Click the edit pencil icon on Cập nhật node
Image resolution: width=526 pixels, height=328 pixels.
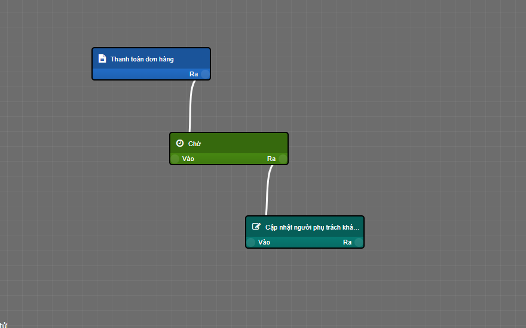coord(256,227)
